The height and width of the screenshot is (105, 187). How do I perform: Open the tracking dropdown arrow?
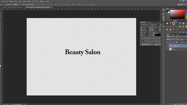[160, 30]
